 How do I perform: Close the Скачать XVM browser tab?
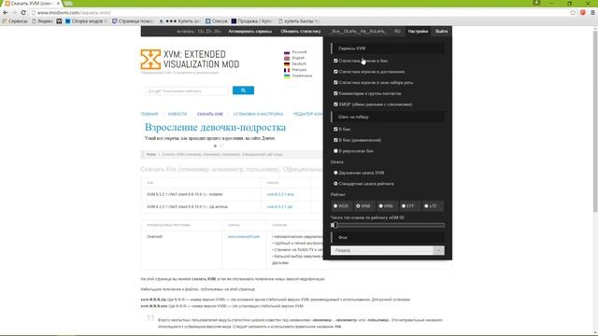pyautogui.click(x=58, y=4)
